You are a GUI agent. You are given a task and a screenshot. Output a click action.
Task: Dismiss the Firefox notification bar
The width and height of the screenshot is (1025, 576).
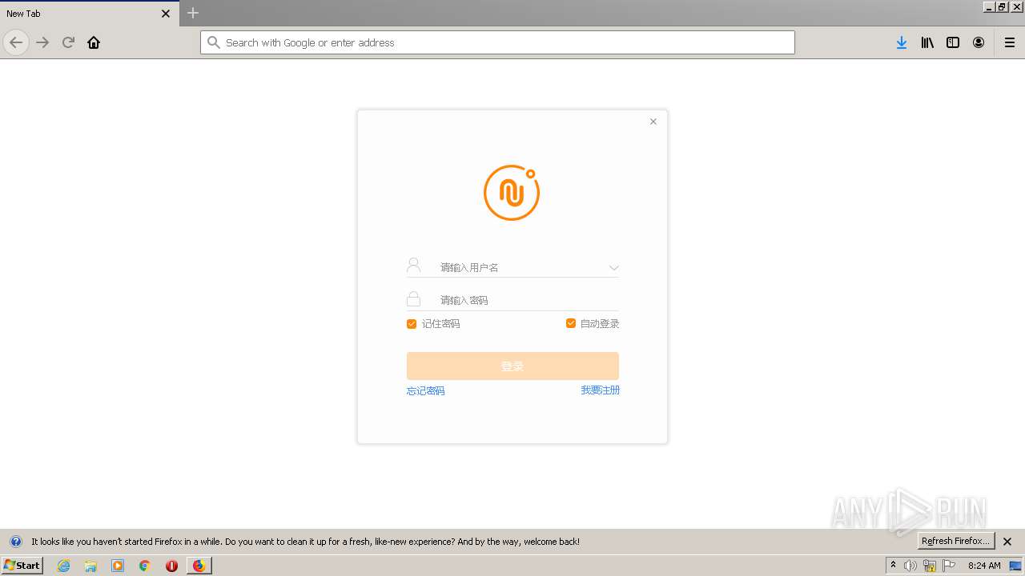coord(1007,542)
